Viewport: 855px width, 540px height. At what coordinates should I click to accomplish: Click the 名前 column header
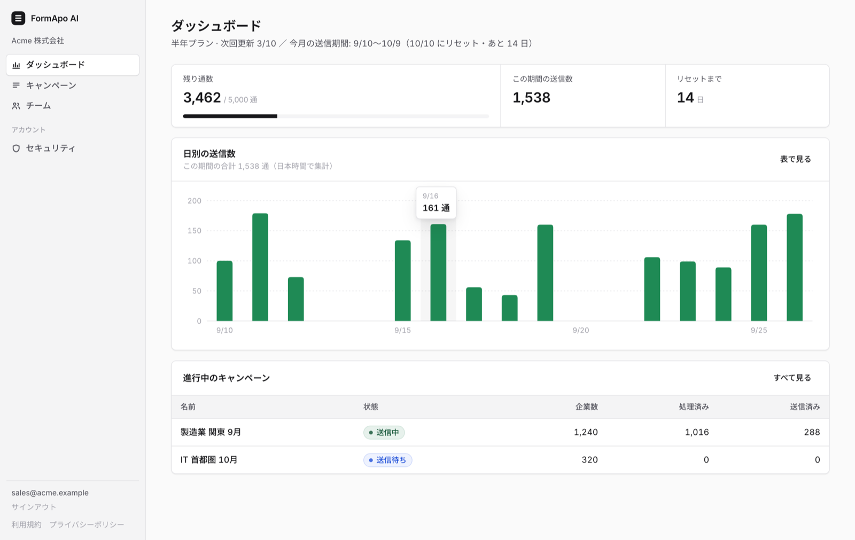click(x=188, y=407)
